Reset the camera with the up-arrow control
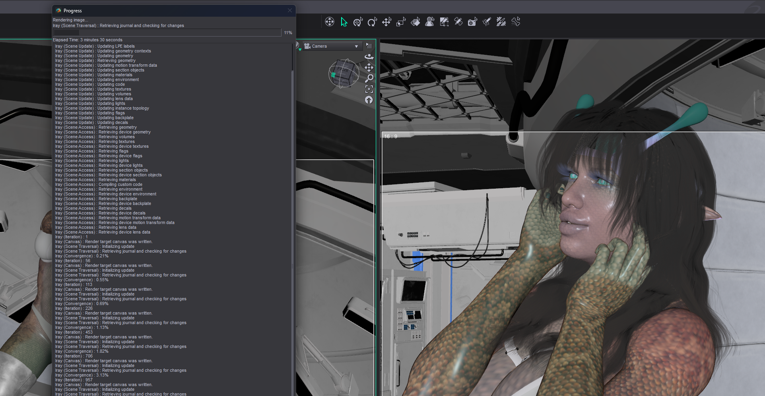The width and height of the screenshot is (765, 396). pos(369,100)
